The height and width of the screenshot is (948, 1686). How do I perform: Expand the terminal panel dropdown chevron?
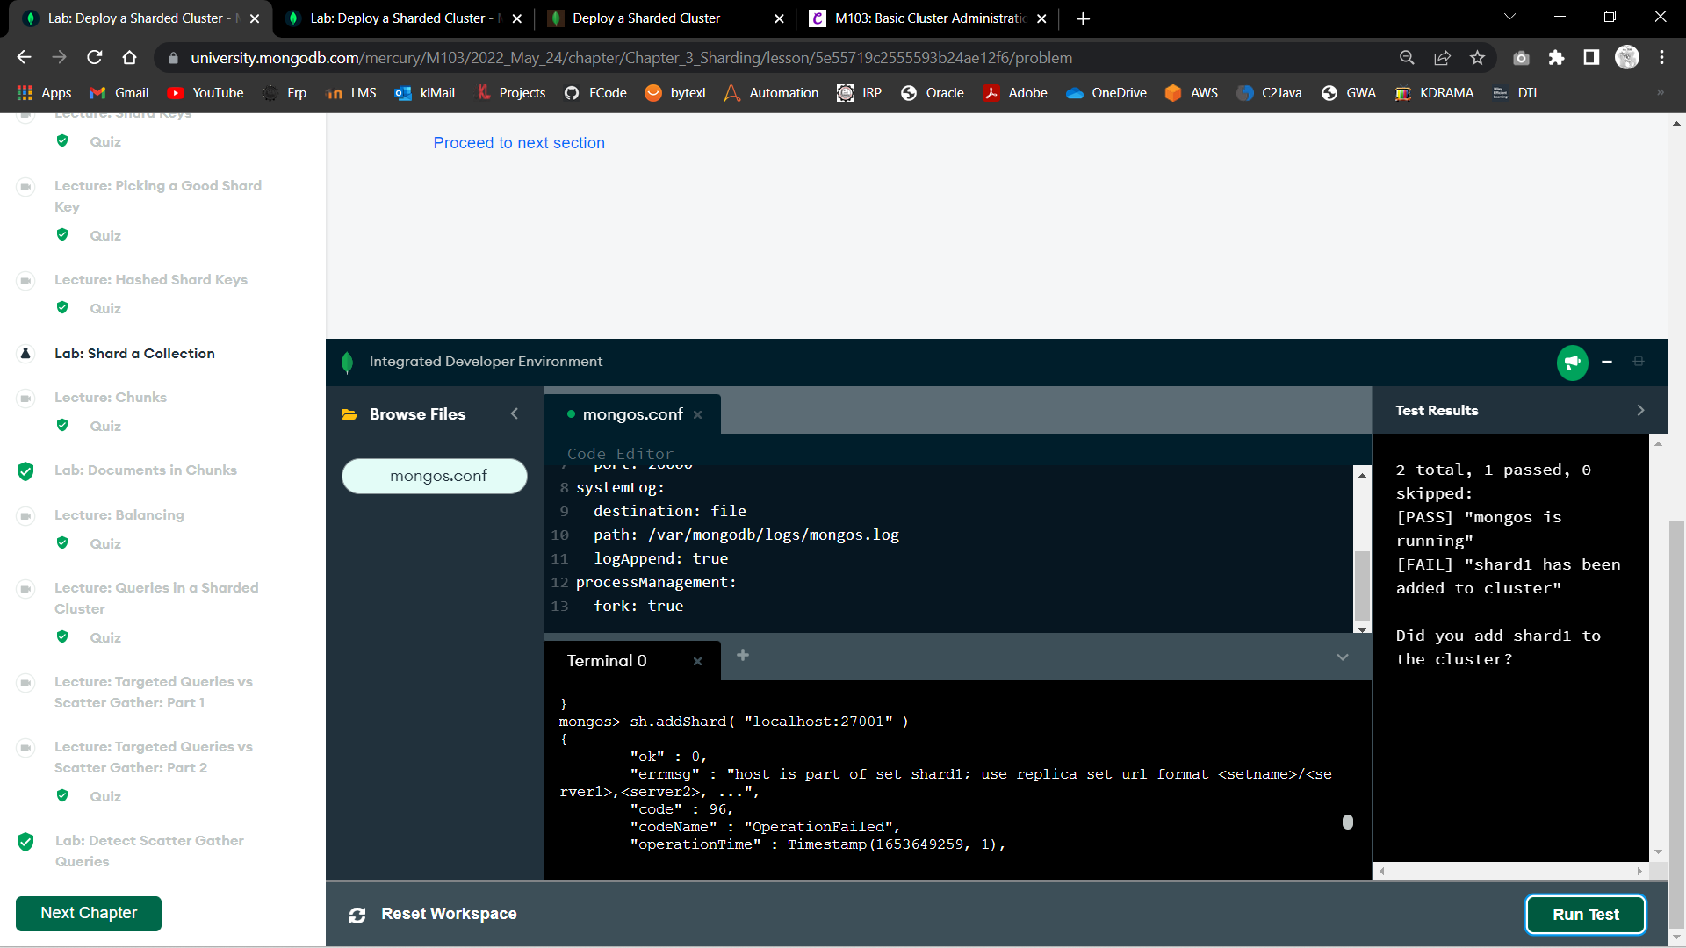click(1343, 657)
